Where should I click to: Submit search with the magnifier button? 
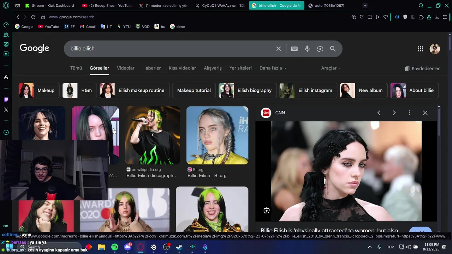click(333, 49)
